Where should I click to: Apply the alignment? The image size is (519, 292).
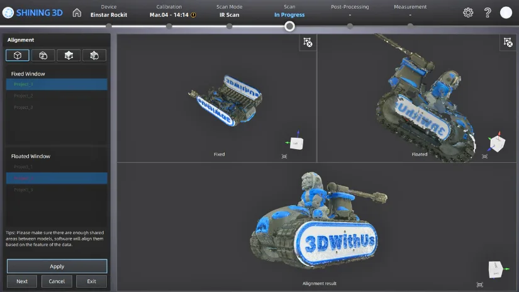(x=57, y=266)
